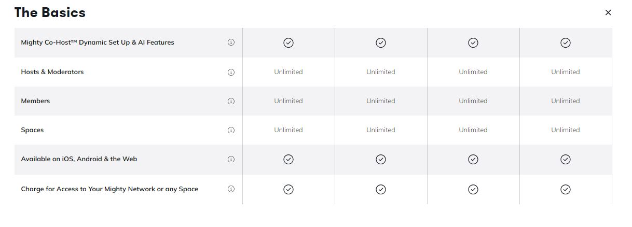The image size is (632, 227).
Task: Open info icon for Mighty Co-Host features
Action: pyautogui.click(x=231, y=42)
